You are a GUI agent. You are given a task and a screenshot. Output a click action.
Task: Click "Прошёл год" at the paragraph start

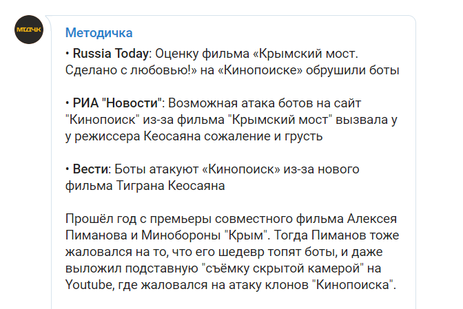101,219
